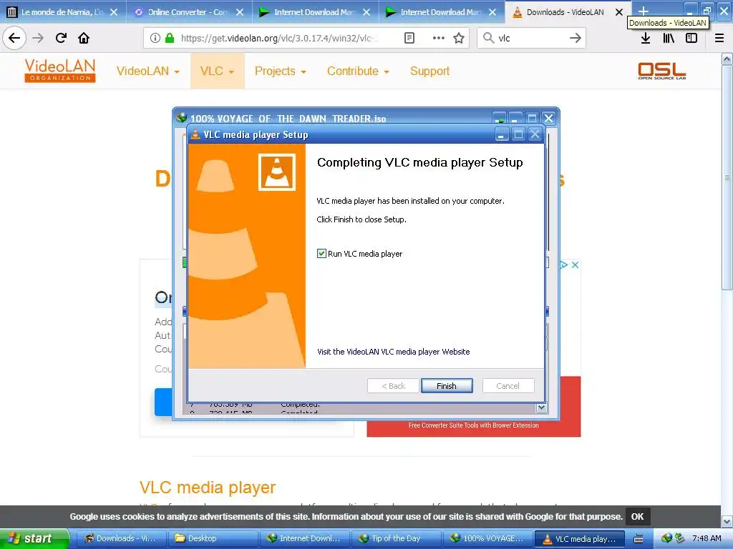Accept cookies with the OK button
Viewport: 733px width, 549px height.
pos(637,516)
